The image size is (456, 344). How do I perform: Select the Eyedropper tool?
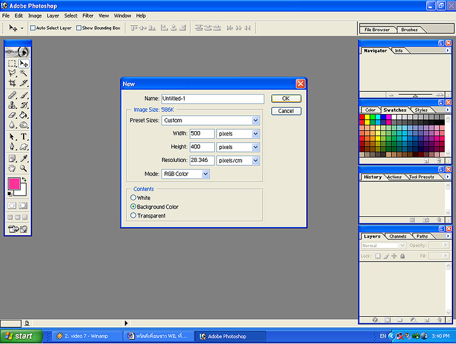24,158
